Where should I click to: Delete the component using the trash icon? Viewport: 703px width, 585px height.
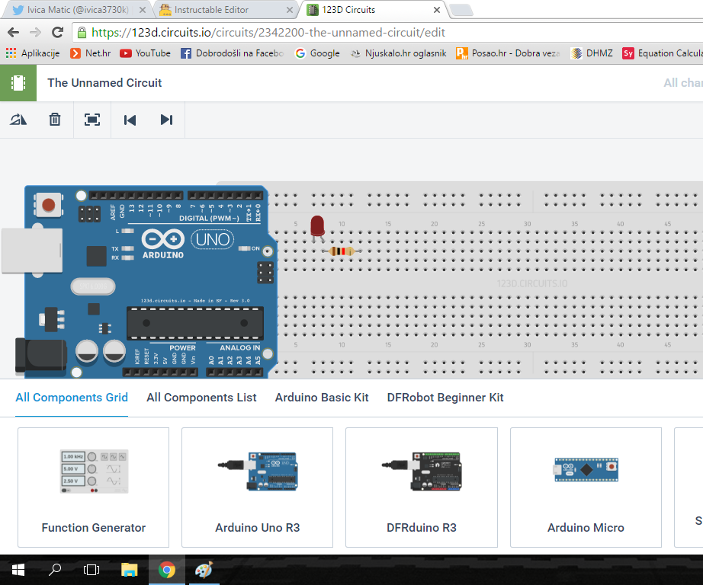(54, 120)
